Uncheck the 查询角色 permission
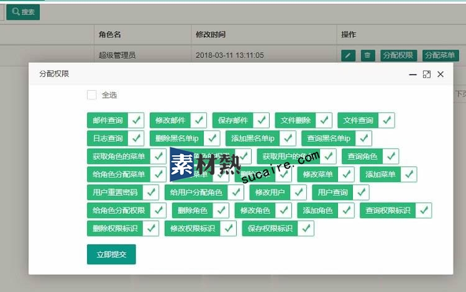Screen dimensions: 466x292 tap(370, 156)
